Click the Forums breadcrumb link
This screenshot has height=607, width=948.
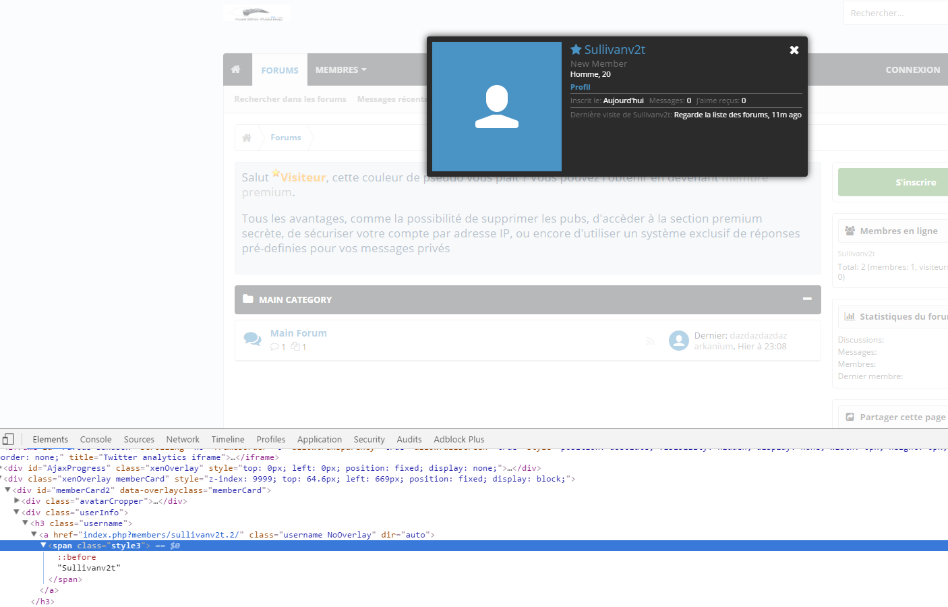pos(286,138)
